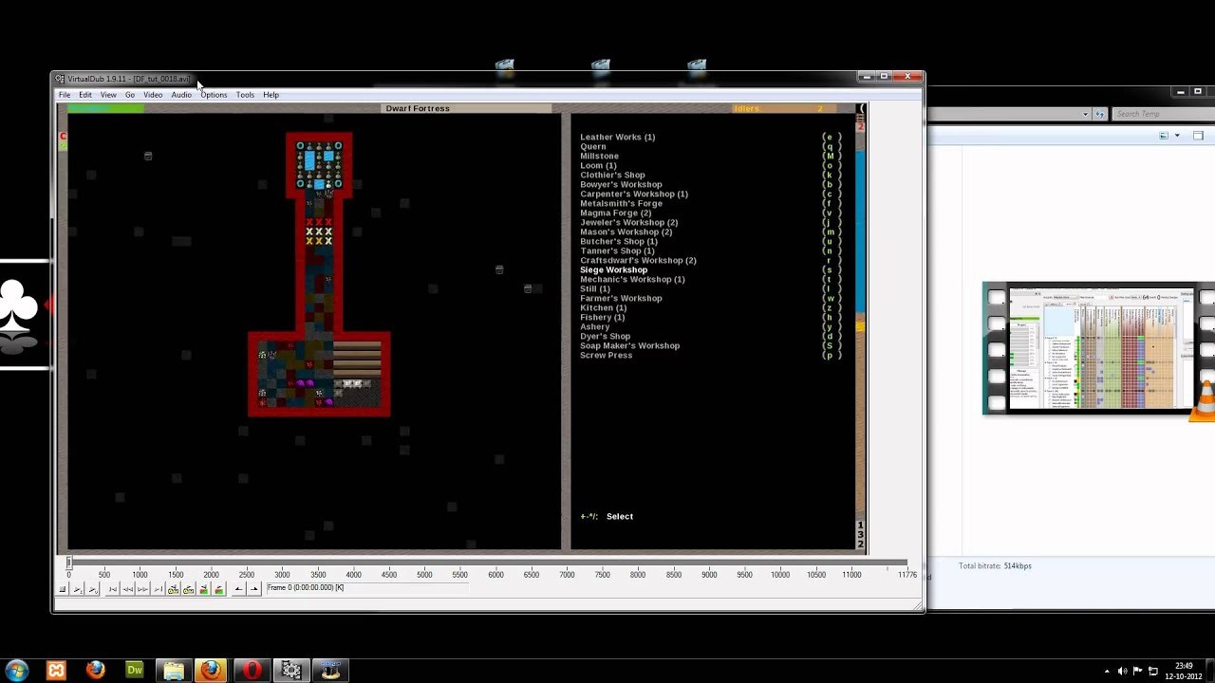
Task: Open the File menu
Action: [x=65, y=95]
